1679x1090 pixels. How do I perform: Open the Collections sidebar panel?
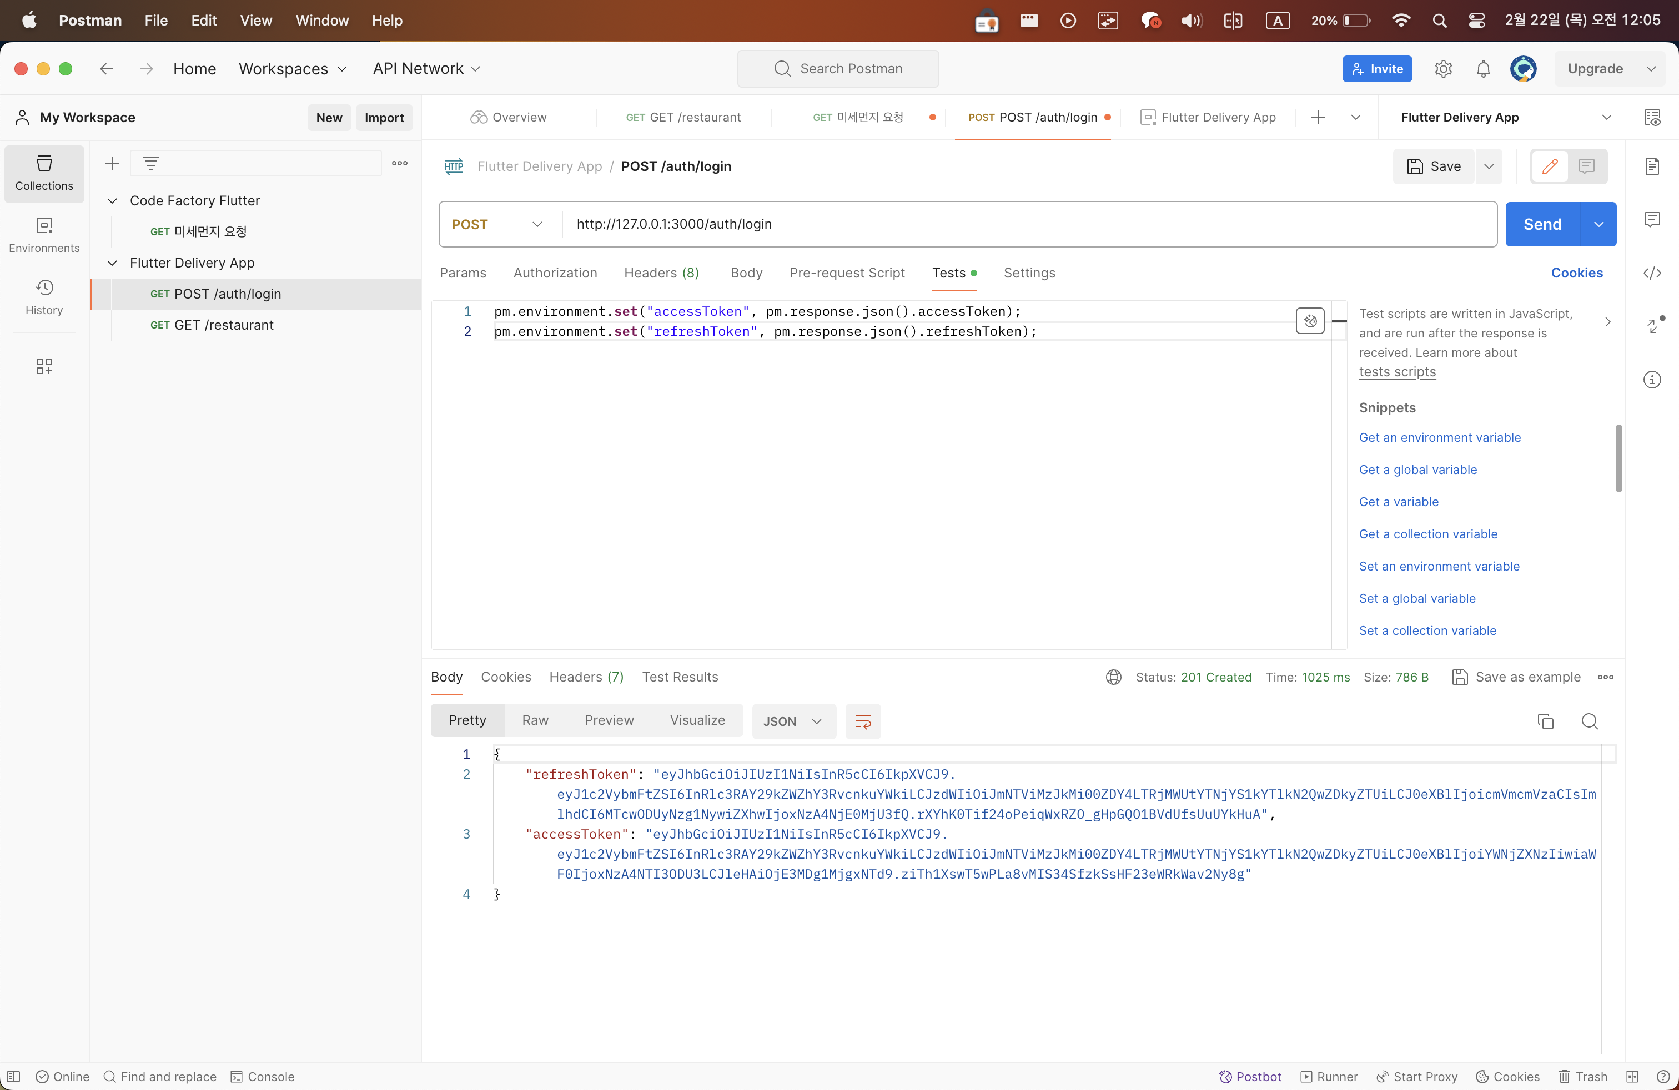pyautogui.click(x=44, y=174)
